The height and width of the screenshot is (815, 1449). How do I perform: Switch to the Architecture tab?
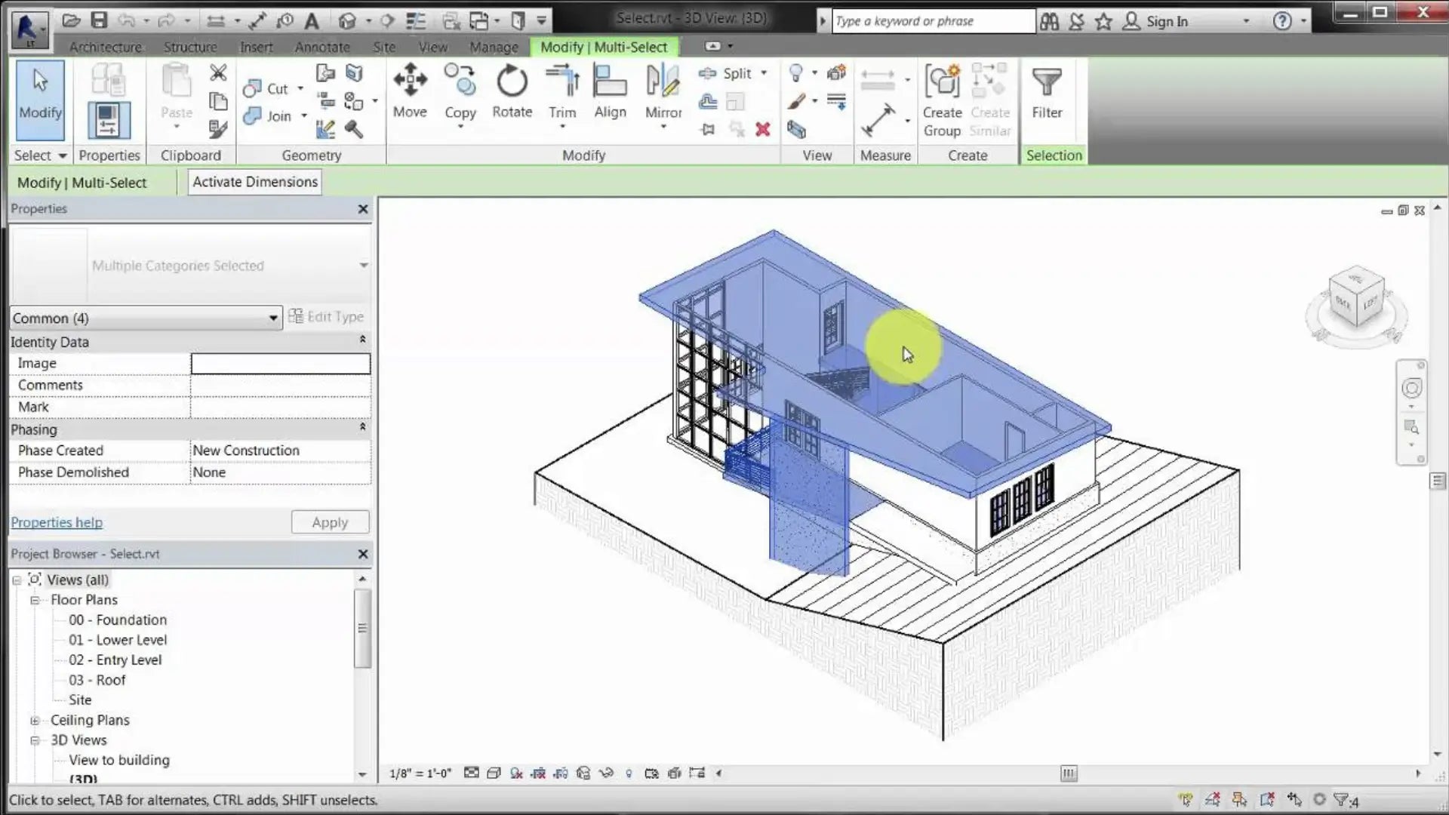pos(105,47)
